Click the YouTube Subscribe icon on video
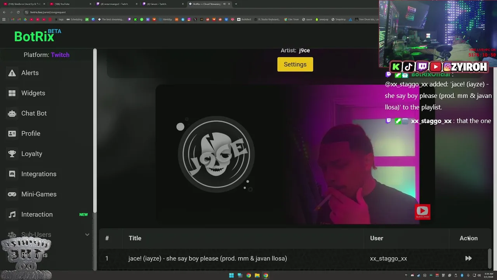This screenshot has width=497, height=280. click(422, 212)
